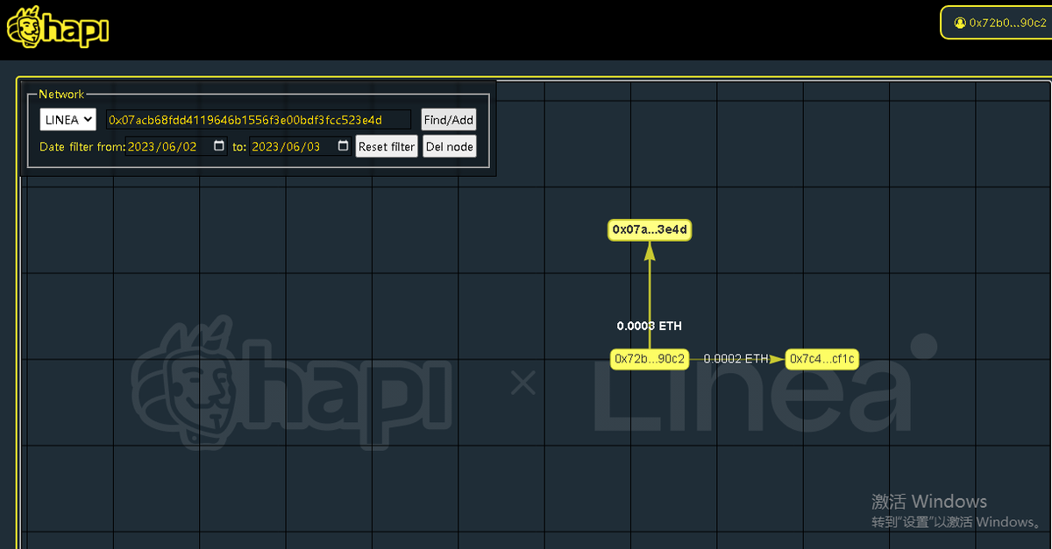Click the to date field 2023/06/03
Viewport: 1052px width, 549px height.
click(x=301, y=146)
